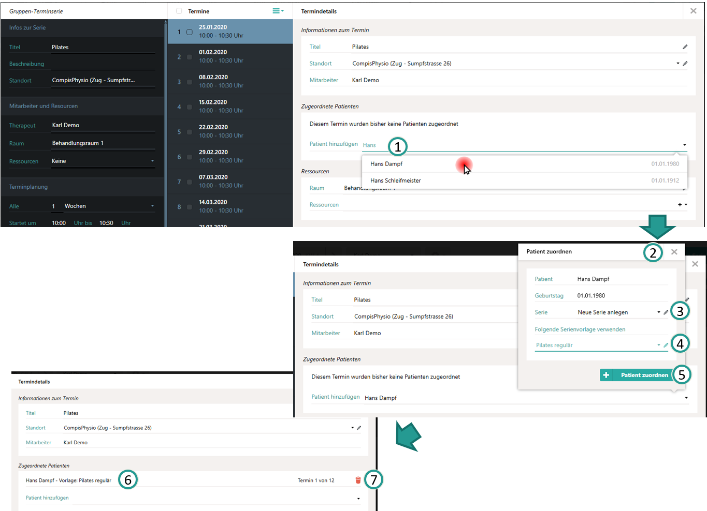Click the Therapeut field showing Karl Demo
The height and width of the screenshot is (511, 707).
[103, 125]
